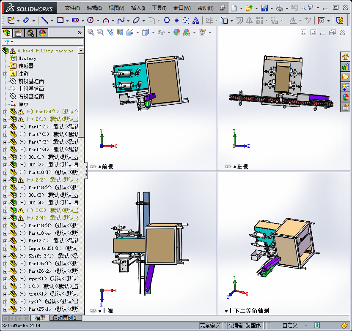Switch to the 运动算例1 tab
This screenshot has height=331, width=352.
click(66, 318)
